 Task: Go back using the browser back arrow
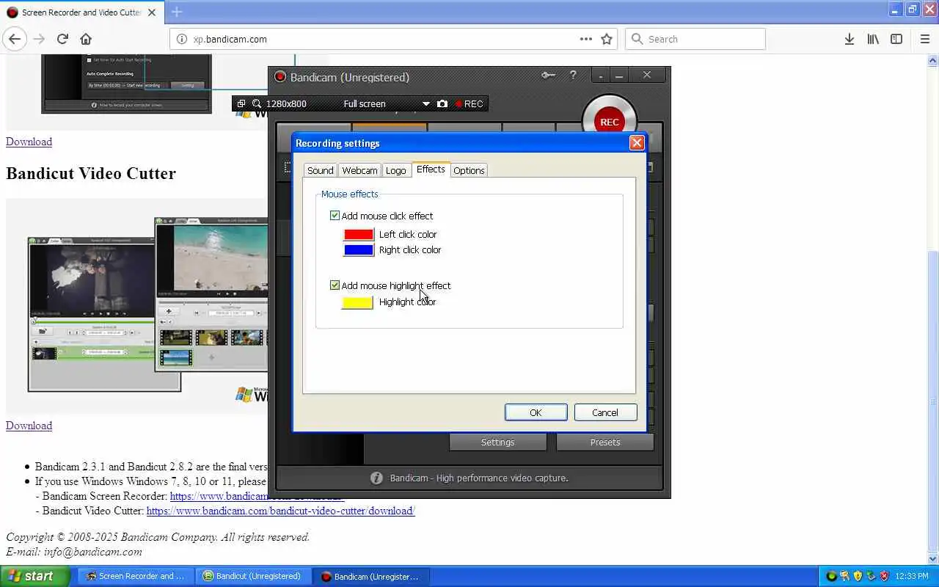tap(15, 39)
